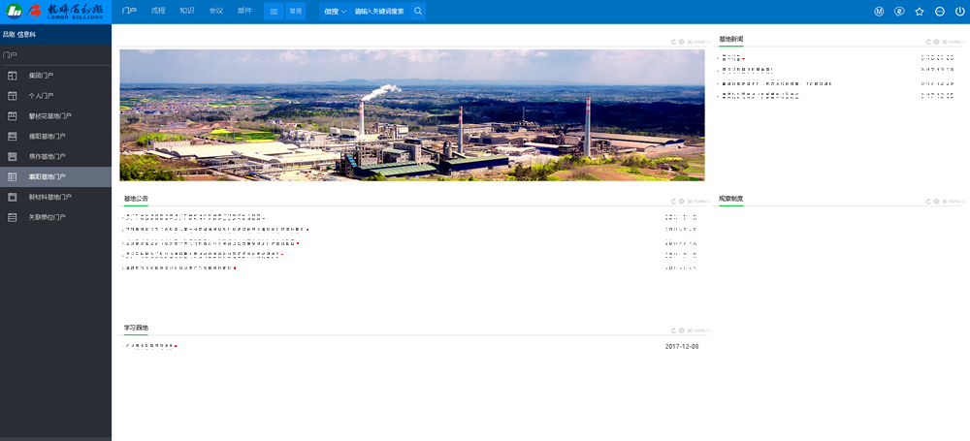The width and height of the screenshot is (970, 441).
Task: Click the 基地新闻 tab title
Action: [x=730, y=40]
